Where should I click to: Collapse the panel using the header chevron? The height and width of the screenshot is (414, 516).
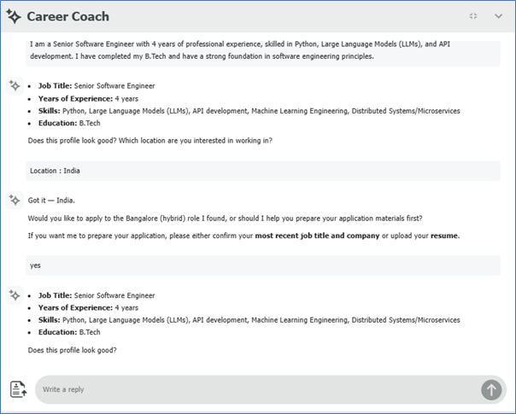[499, 16]
